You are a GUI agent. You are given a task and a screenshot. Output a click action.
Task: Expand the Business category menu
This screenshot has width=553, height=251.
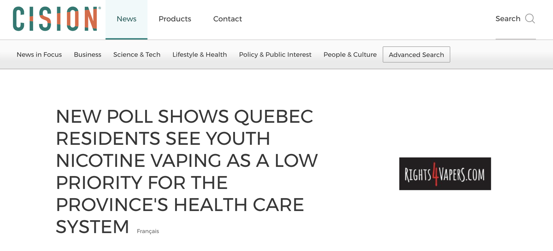88,54
